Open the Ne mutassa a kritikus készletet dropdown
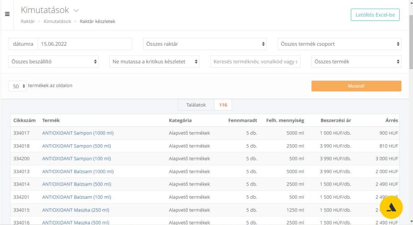The height and width of the screenshot is (225, 413). click(154, 62)
